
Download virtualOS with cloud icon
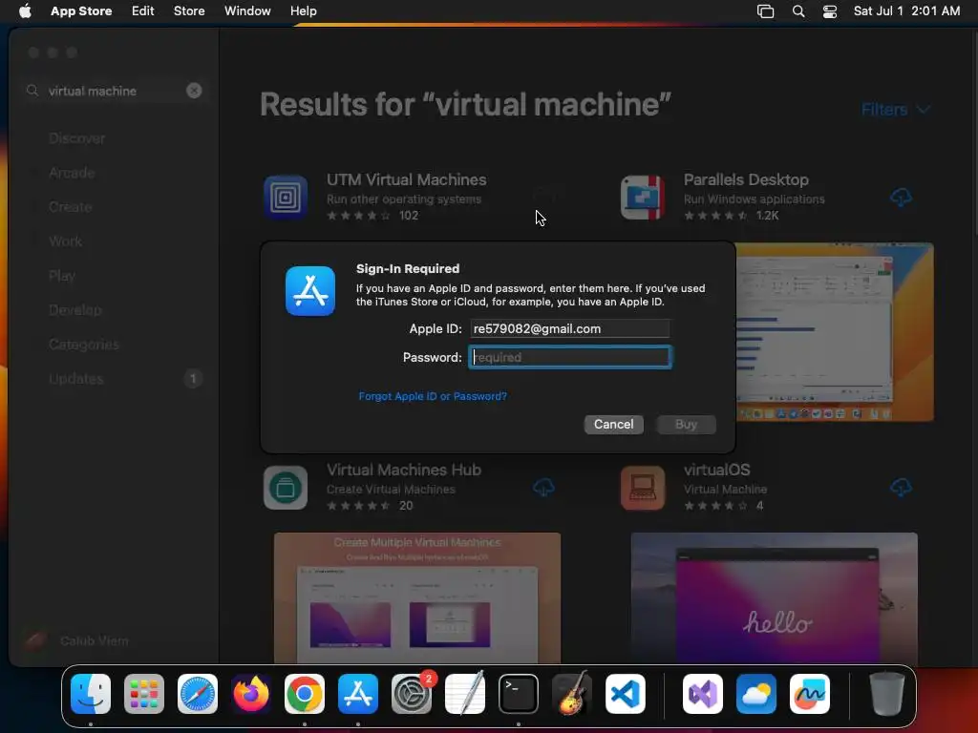901,488
